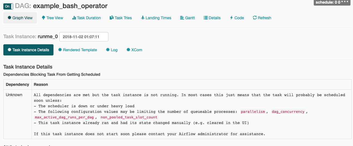Viewport: 353px width, 146px height.
Task: Click the Refresh arrows icon
Action: 255,18
